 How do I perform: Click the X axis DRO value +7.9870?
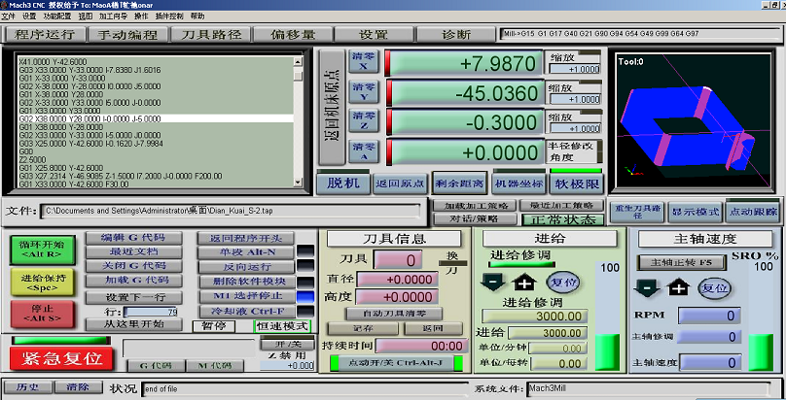[464, 63]
